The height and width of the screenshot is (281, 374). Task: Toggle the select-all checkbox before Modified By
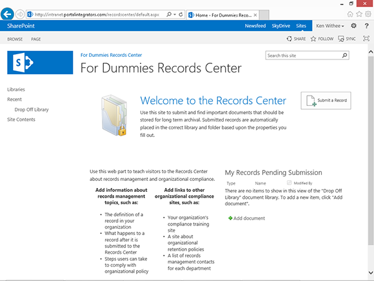[x=289, y=183]
